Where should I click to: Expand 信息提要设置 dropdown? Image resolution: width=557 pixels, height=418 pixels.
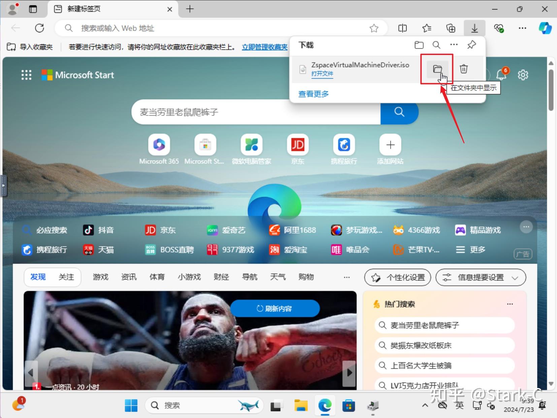point(481,278)
